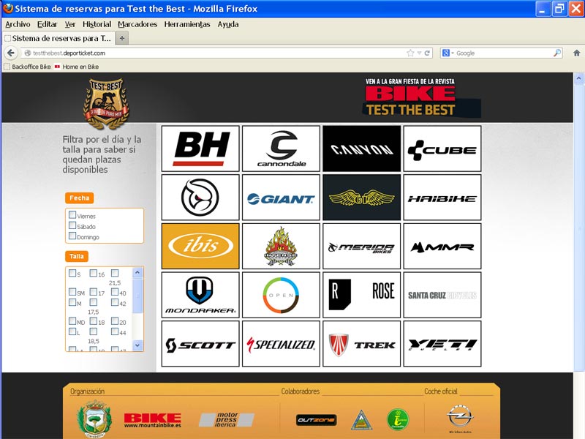Go back with the browser back arrow
Image resolution: width=585 pixels, height=439 pixels.
[x=11, y=53]
